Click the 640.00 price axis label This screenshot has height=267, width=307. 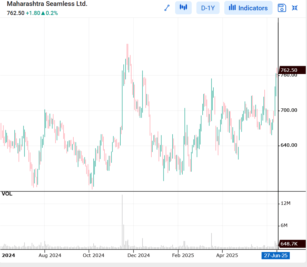click(x=289, y=145)
